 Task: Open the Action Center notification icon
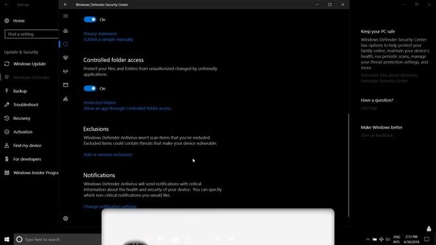[427, 239]
